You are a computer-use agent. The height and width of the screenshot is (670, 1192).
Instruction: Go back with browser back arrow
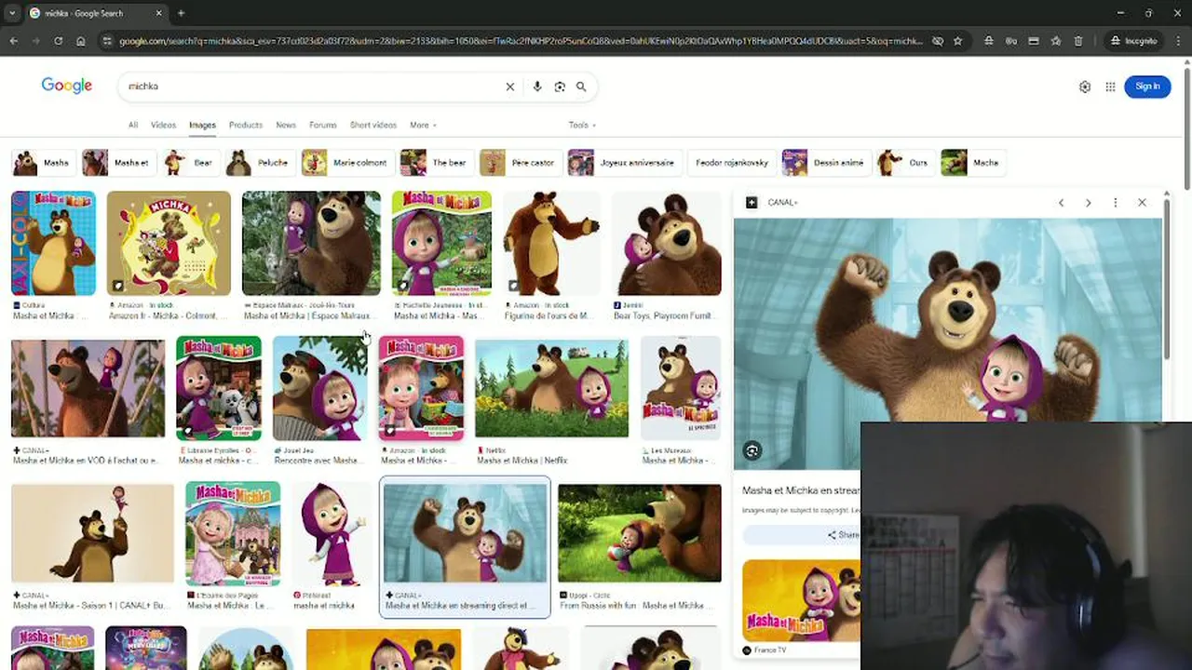pos(13,41)
